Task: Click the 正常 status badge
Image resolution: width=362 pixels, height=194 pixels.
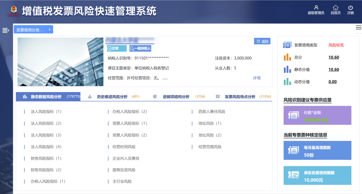Action: [x=117, y=48]
